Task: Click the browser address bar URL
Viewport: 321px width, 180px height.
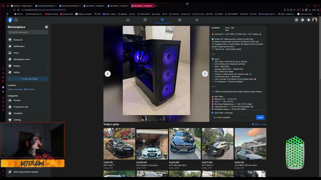Action: tap(43, 10)
